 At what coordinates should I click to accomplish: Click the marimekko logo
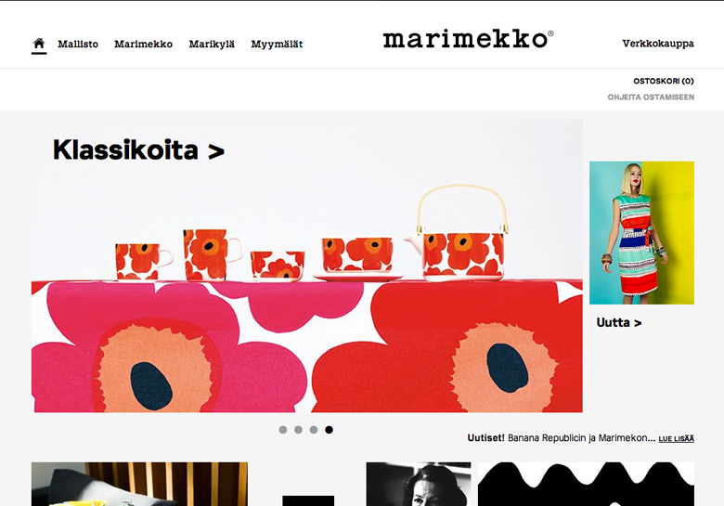tap(468, 39)
